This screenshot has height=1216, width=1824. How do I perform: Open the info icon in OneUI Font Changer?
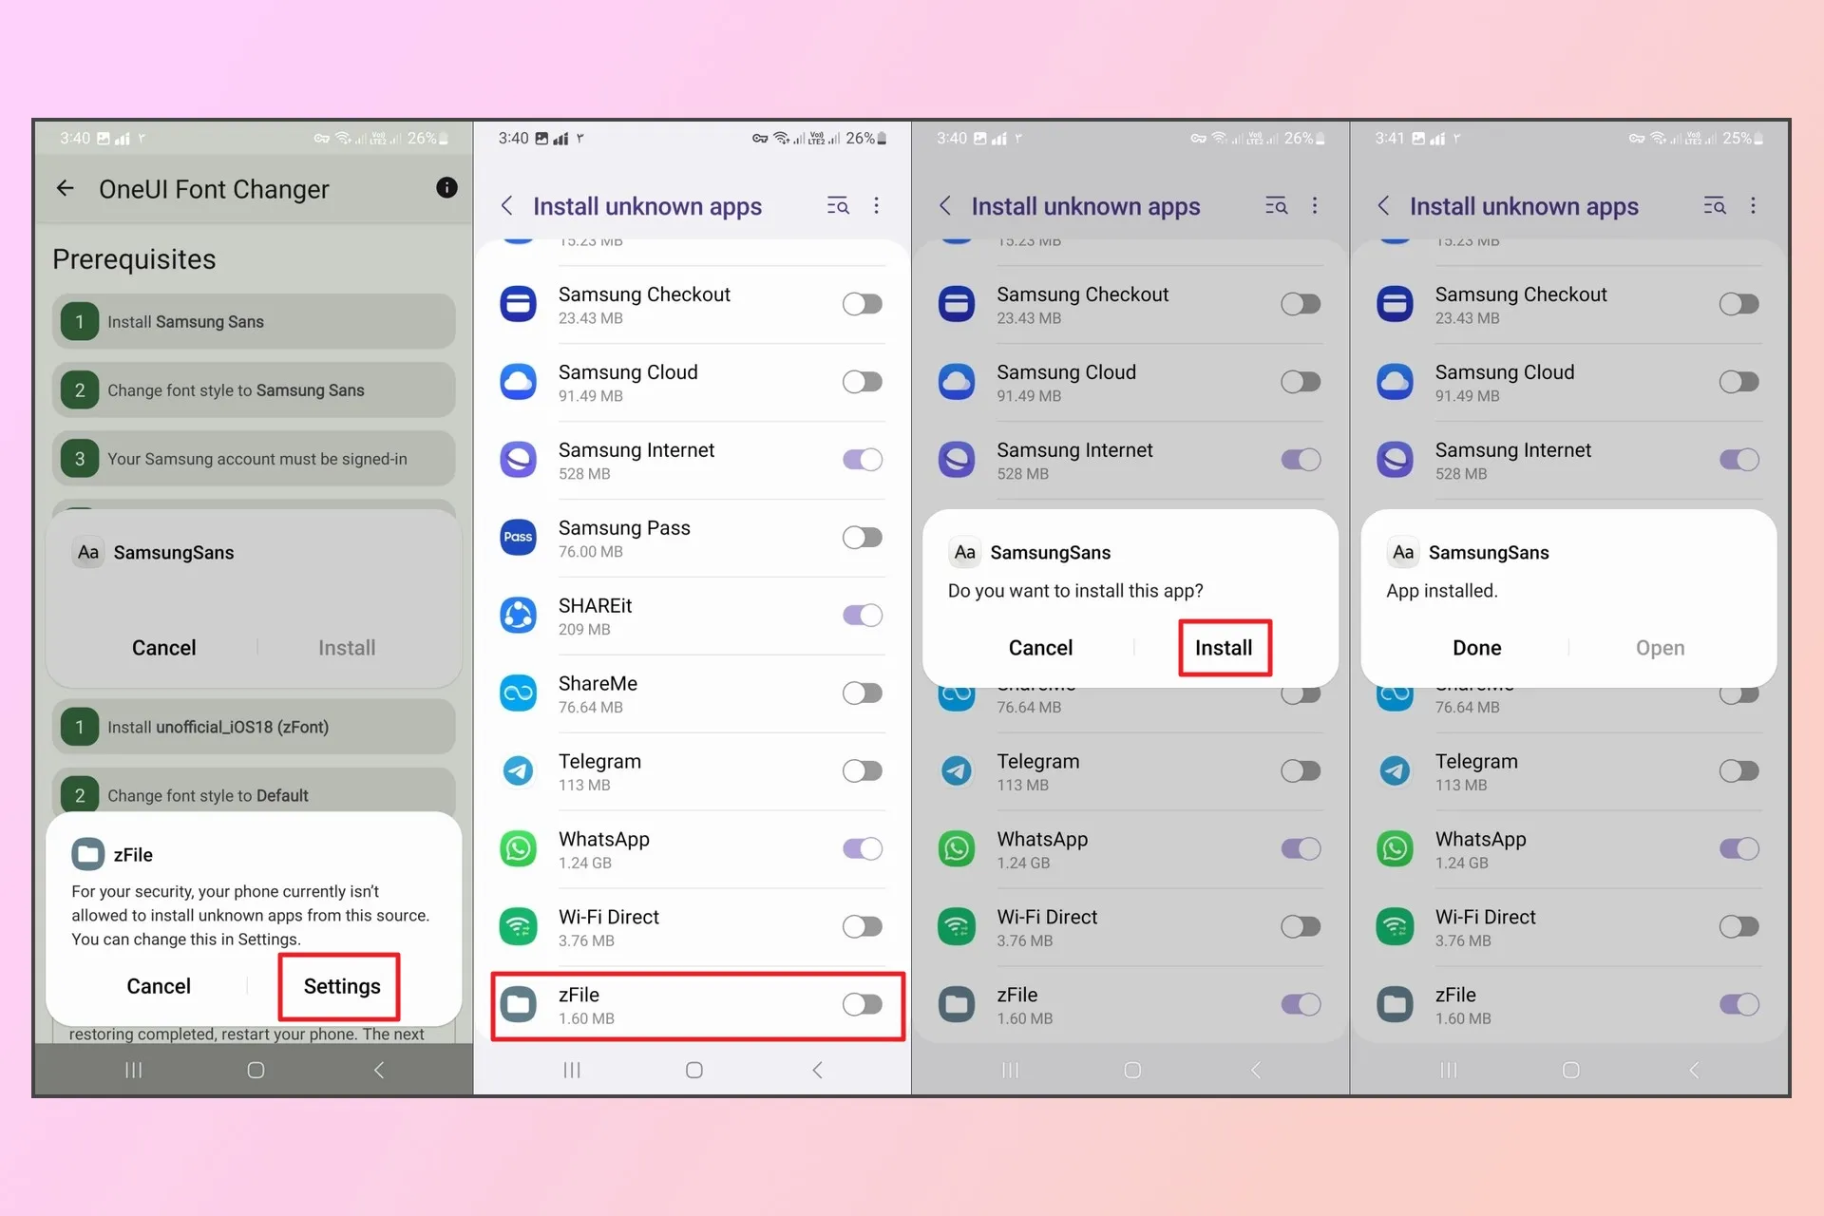click(446, 187)
